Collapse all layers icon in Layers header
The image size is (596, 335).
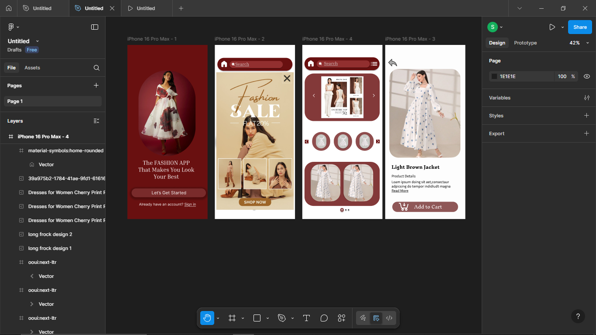[96, 121]
